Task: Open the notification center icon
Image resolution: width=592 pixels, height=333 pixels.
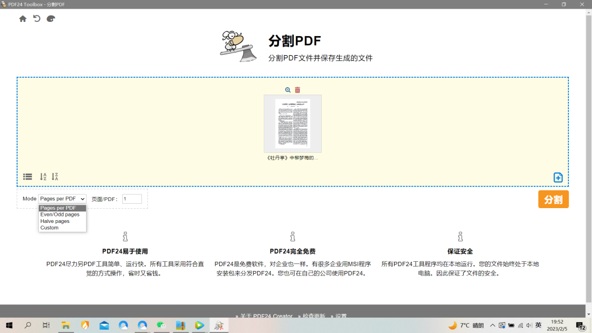Action: point(580,325)
